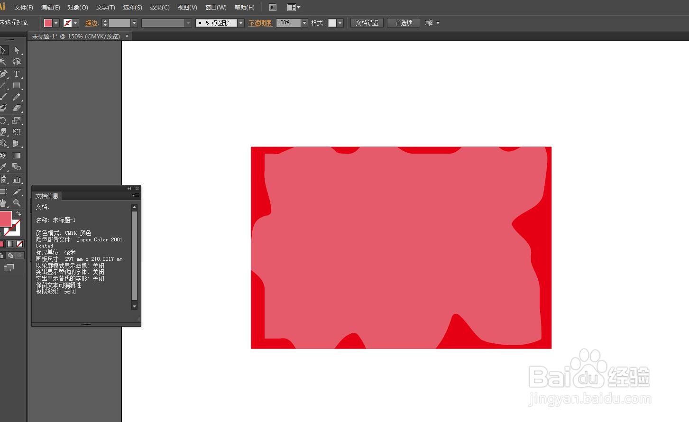Click the opacity 100% input field
Viewport: 689px width, 422px height.
pyautogui.click(x=289, y=23)
